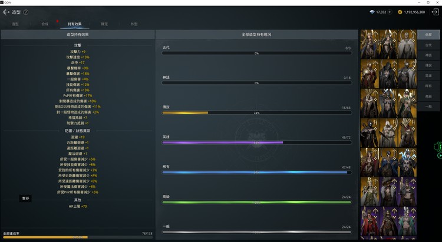This screenshot has height=242, width=442.
Task: Click the plus button to add diamonds
Action: click(x=390, y=12)
